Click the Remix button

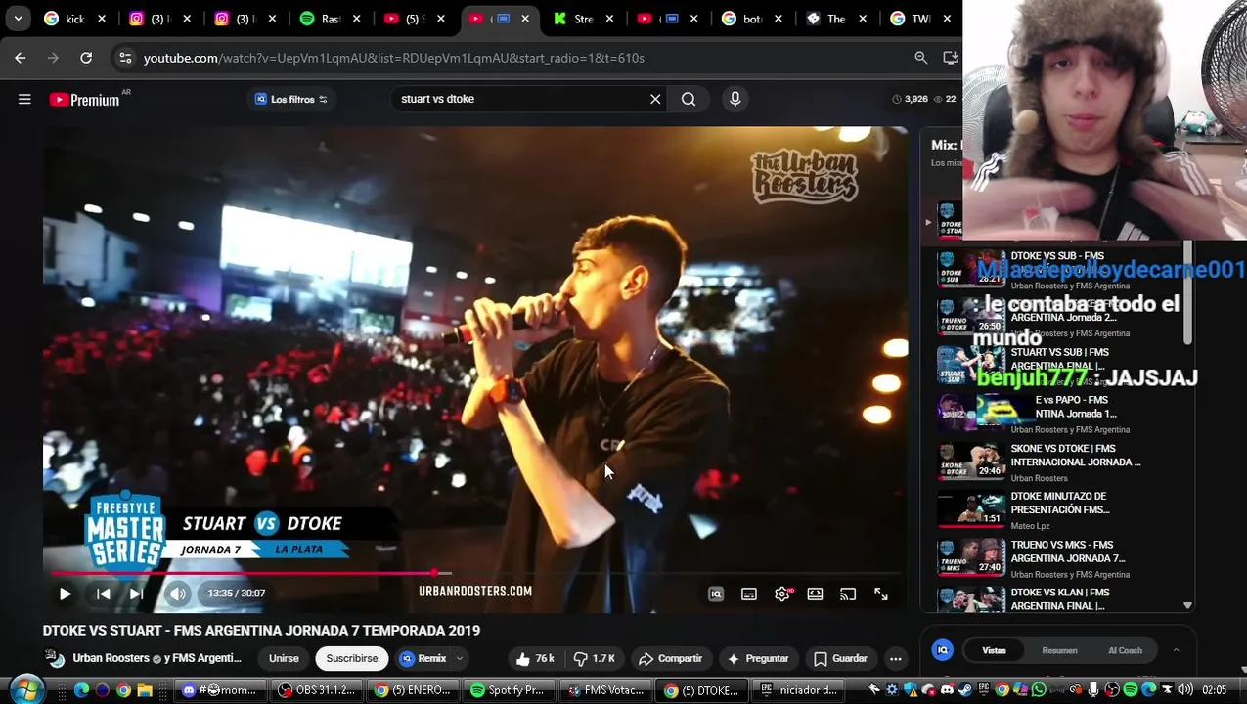pyautogui.click(x=424, y=659)
